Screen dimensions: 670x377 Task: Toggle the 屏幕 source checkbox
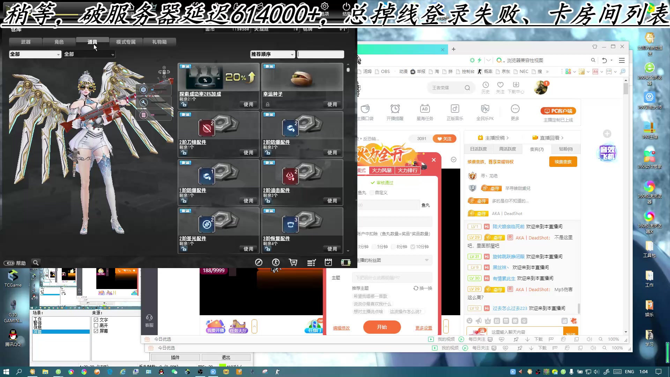(x=96, y=331)
